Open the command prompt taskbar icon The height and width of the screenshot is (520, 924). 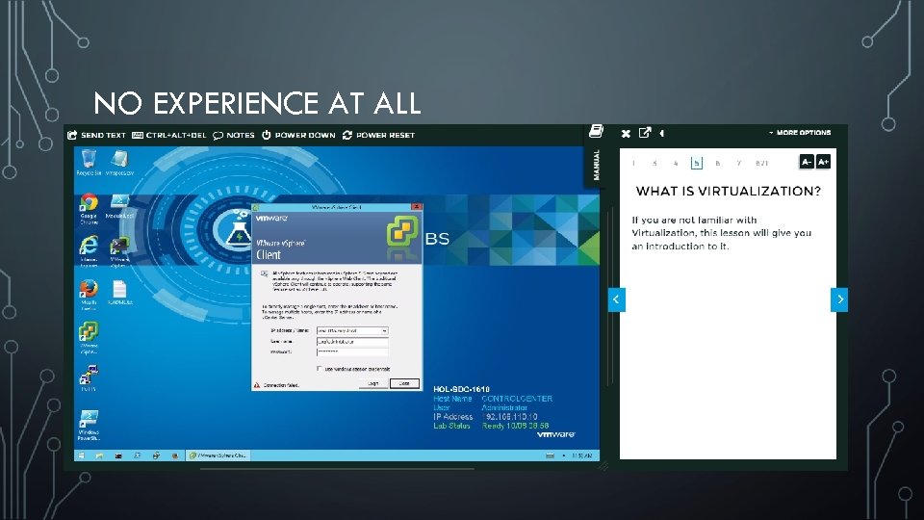118,455
